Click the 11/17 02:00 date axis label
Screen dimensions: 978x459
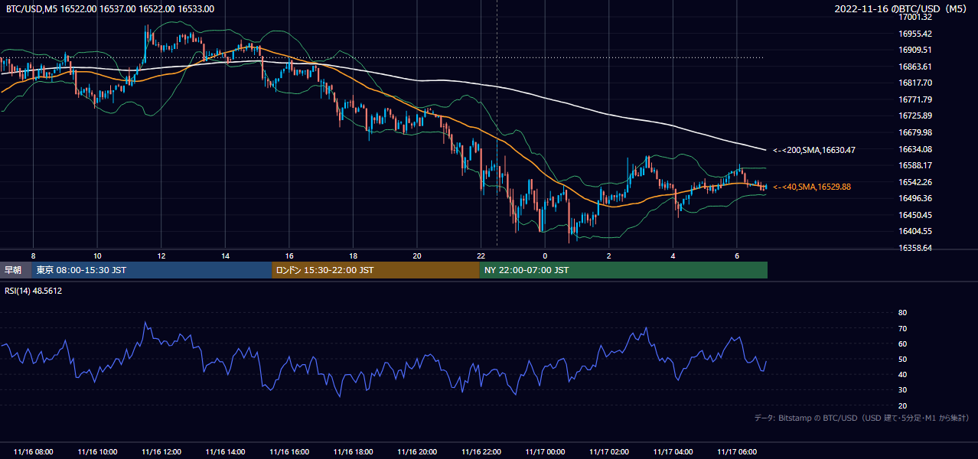[609, 452]
